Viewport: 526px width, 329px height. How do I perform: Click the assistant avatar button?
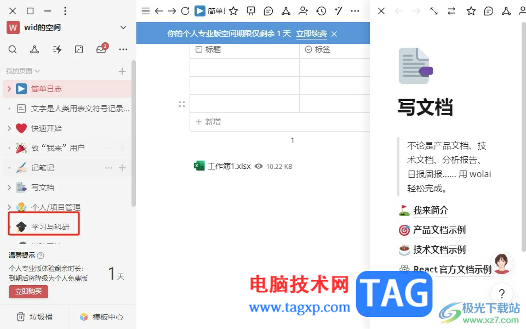pos(502,264)
